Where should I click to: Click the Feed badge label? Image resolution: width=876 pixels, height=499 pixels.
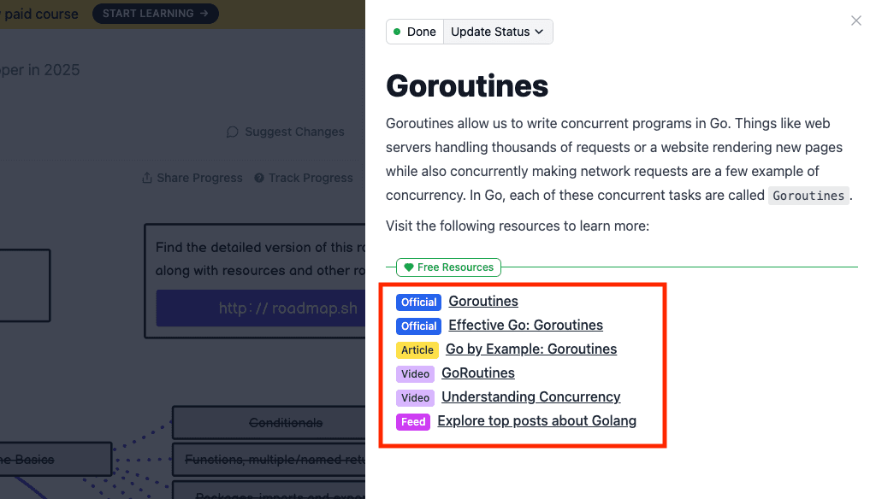coord(413,421)
